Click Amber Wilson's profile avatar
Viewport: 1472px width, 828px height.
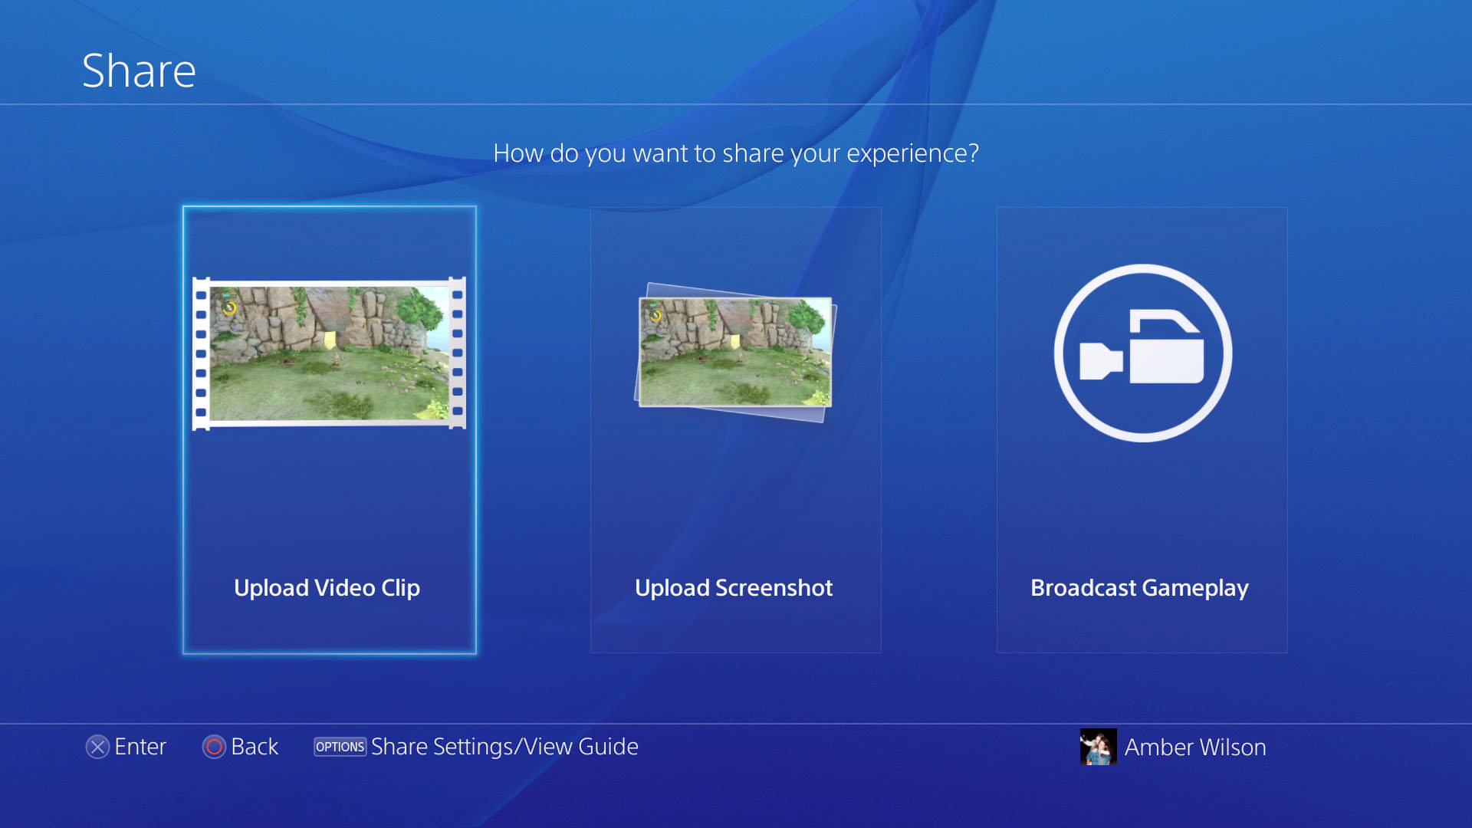coord(1098,747)
